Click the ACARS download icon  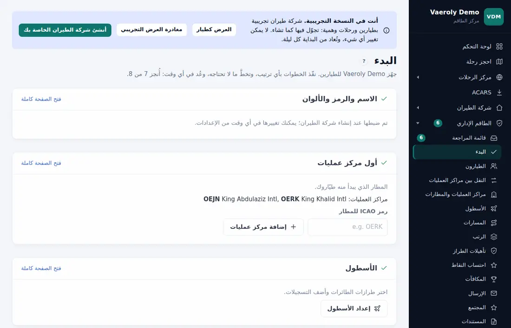[499, 93]
